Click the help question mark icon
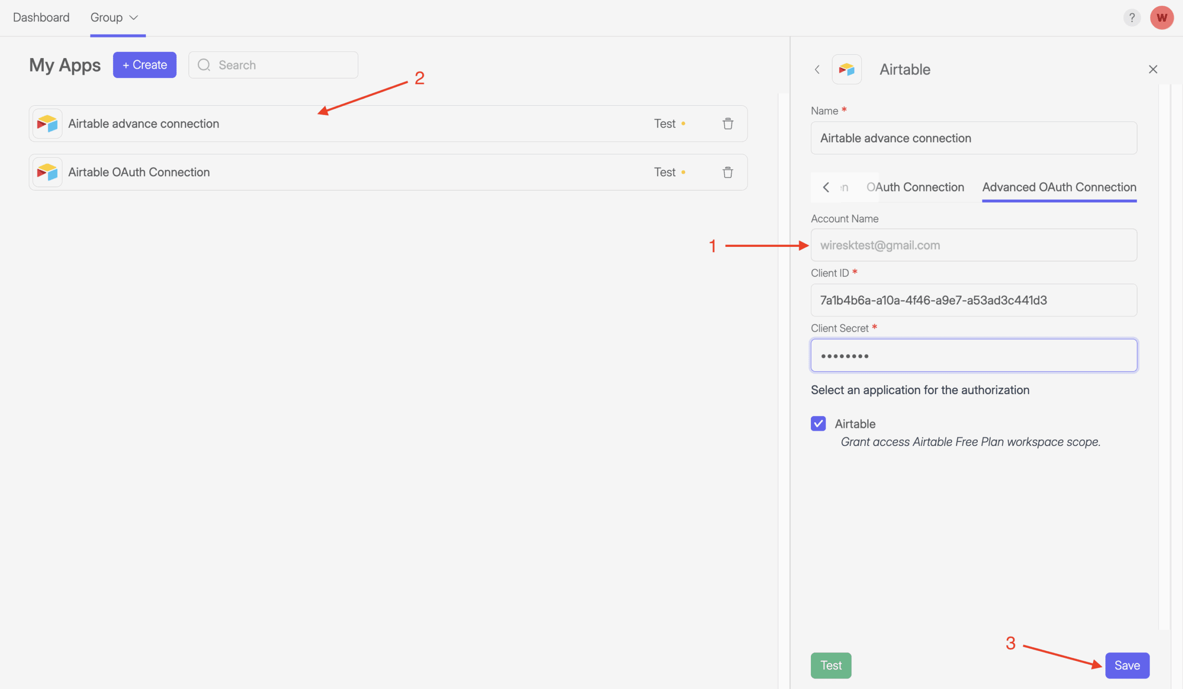Image resolution: width=1183 pixels, height=689 pixels. pyautogui.click(x=1132, y=18)
